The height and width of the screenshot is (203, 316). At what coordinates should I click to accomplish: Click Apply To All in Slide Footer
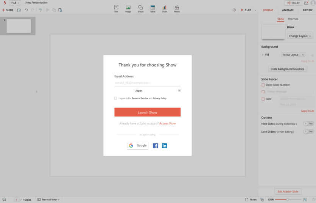[x=307, y=111]
